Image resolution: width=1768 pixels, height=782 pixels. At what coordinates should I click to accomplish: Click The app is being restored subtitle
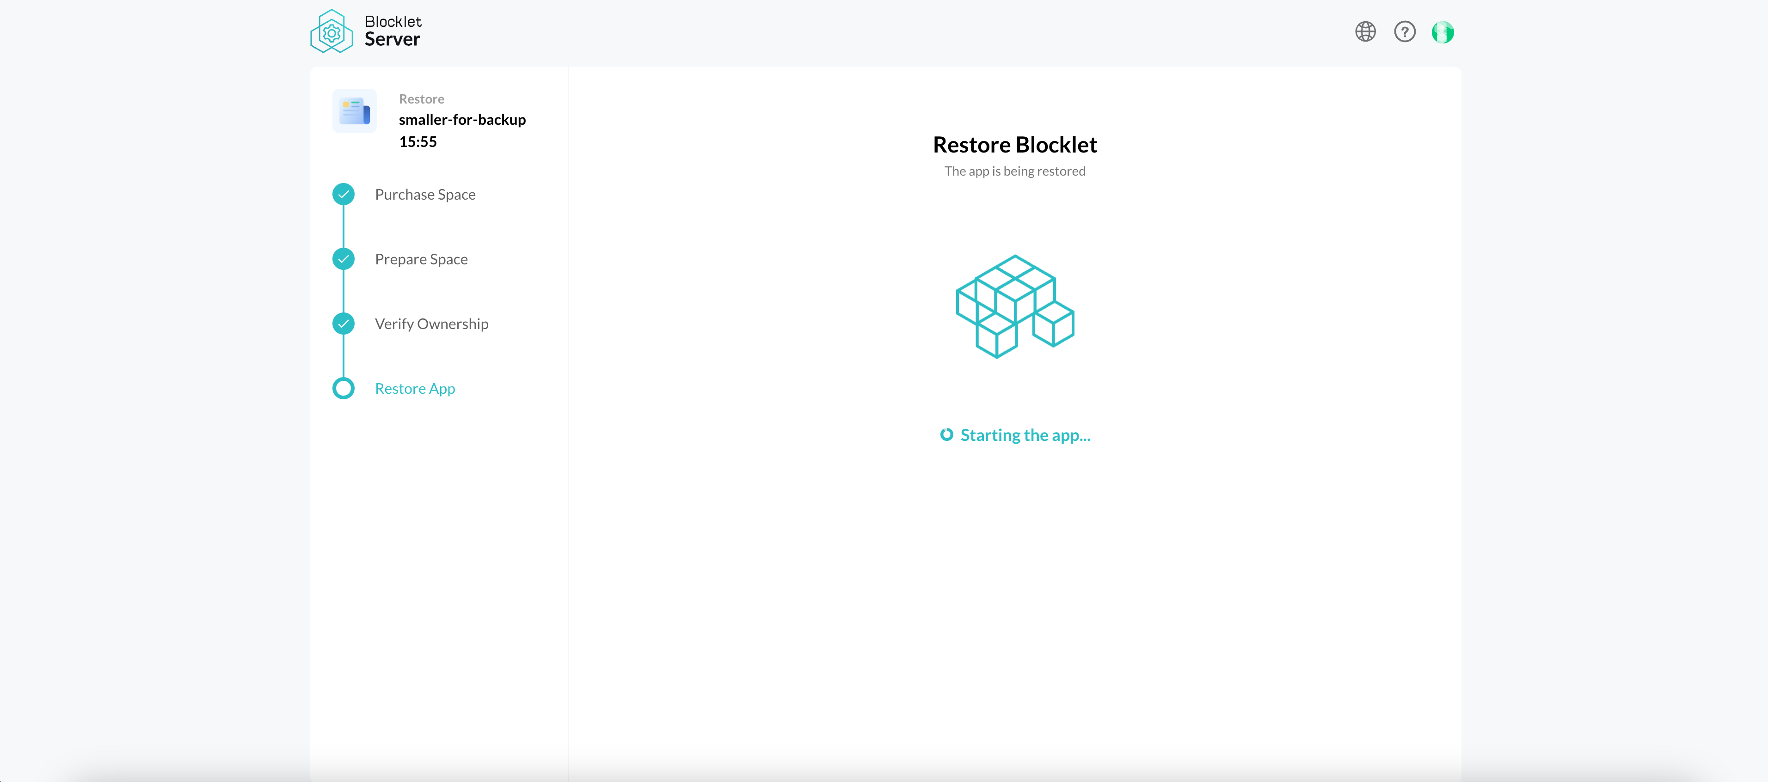1014,171
